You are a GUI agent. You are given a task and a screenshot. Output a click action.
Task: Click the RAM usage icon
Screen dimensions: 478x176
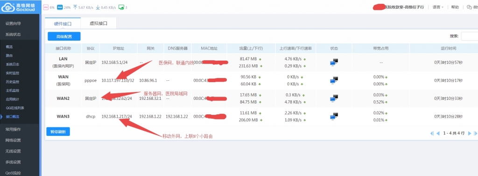[x=60, y=7]
